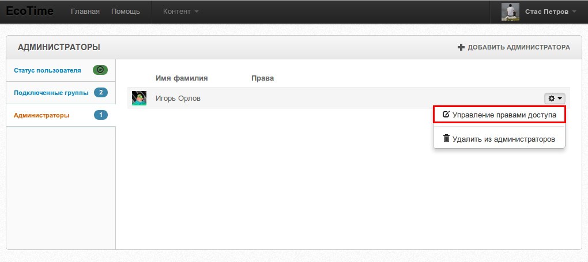Screen dimensions: 588x262
Task: Click the plus icon to add administrator
Action: point(461,47)
